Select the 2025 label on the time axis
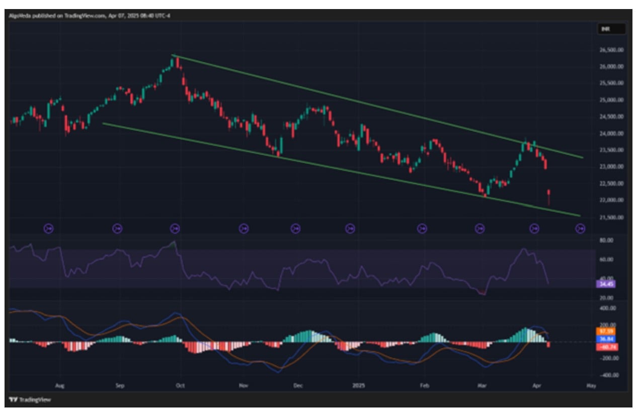This screenshot has height=409, width=637. [x=358, y=386]
